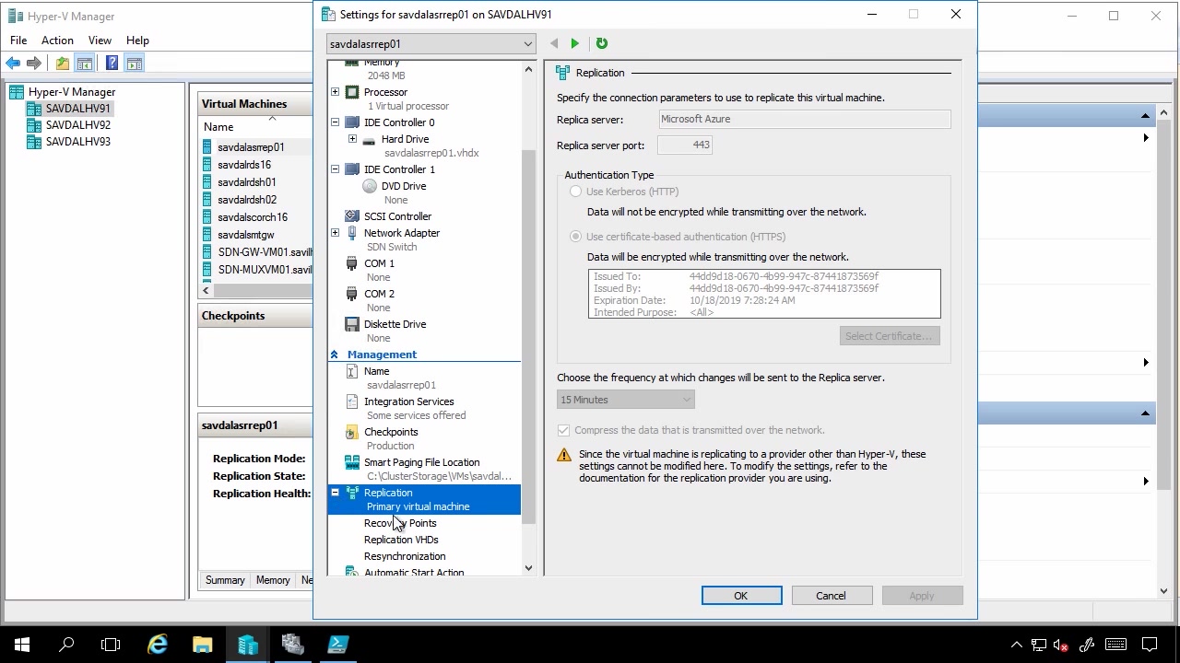Screen dimensions: 1180x663
Task: Collapse the IDE Controller 1 node
Action: pyautogui.click(x=335, y=169)
